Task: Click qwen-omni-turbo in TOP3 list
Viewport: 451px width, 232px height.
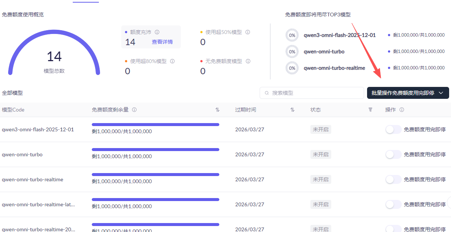Action: [324, 51]
